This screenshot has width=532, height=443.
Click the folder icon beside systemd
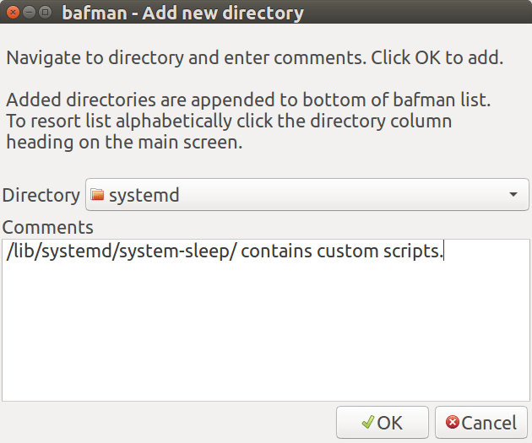tap(97, 196)
